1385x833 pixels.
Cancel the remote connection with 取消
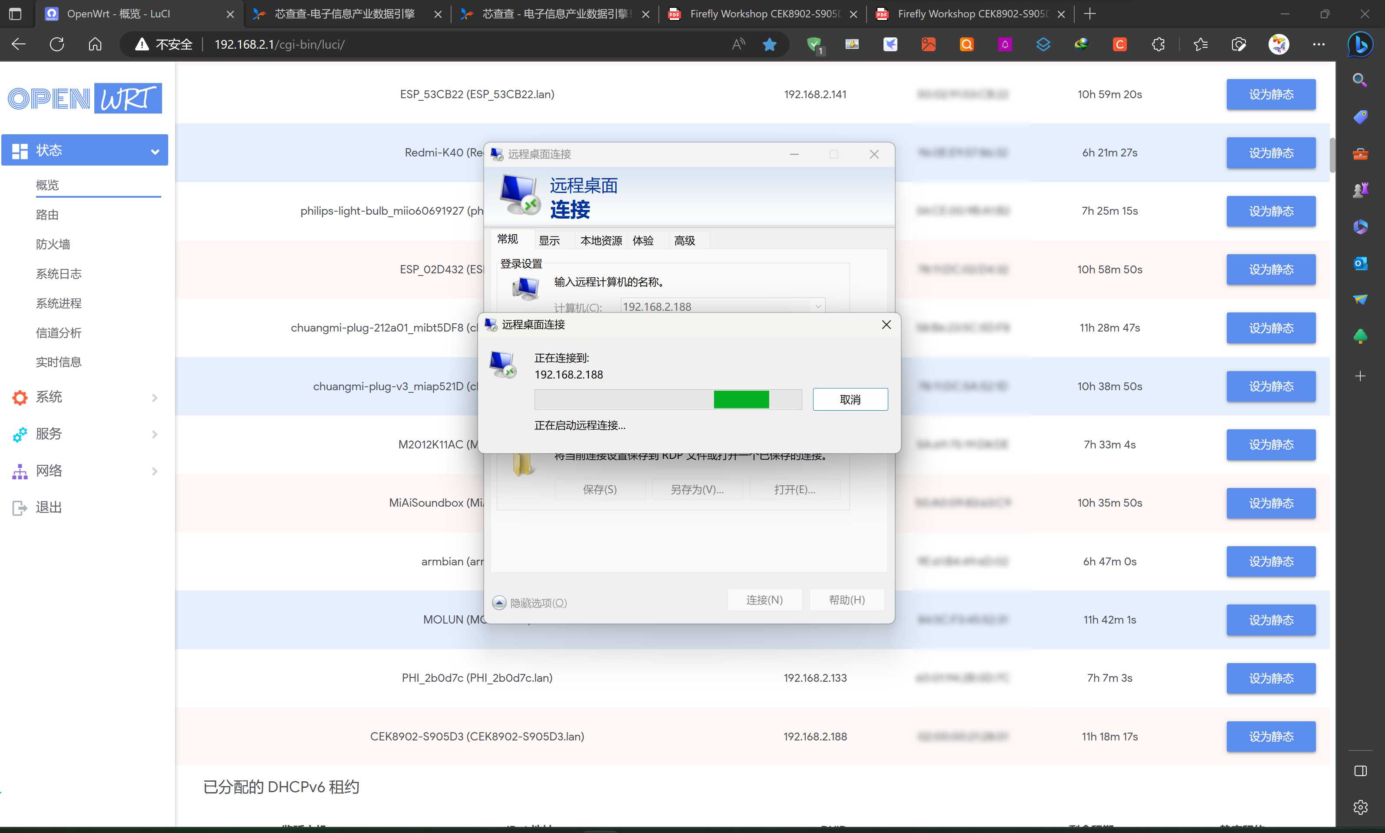(x=850, y=399)
